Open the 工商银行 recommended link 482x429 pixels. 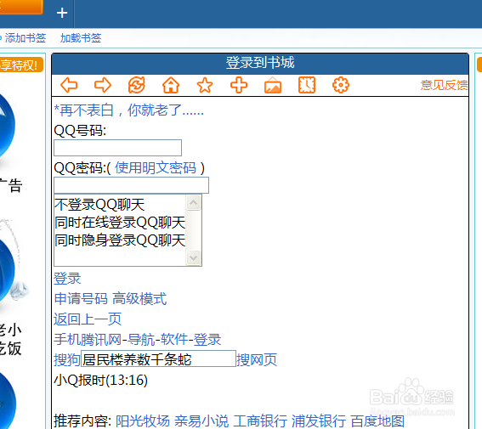click(x=260, y=421)
